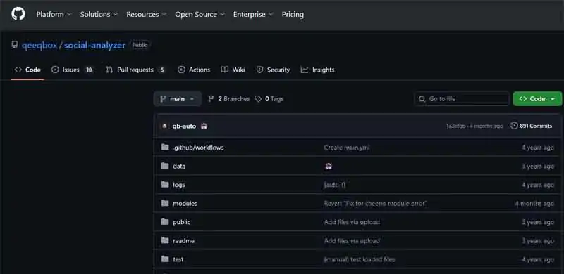Expand the Resources menu
Image resolution: width=564 pixels, height=274 pixels.
[146, 15]
